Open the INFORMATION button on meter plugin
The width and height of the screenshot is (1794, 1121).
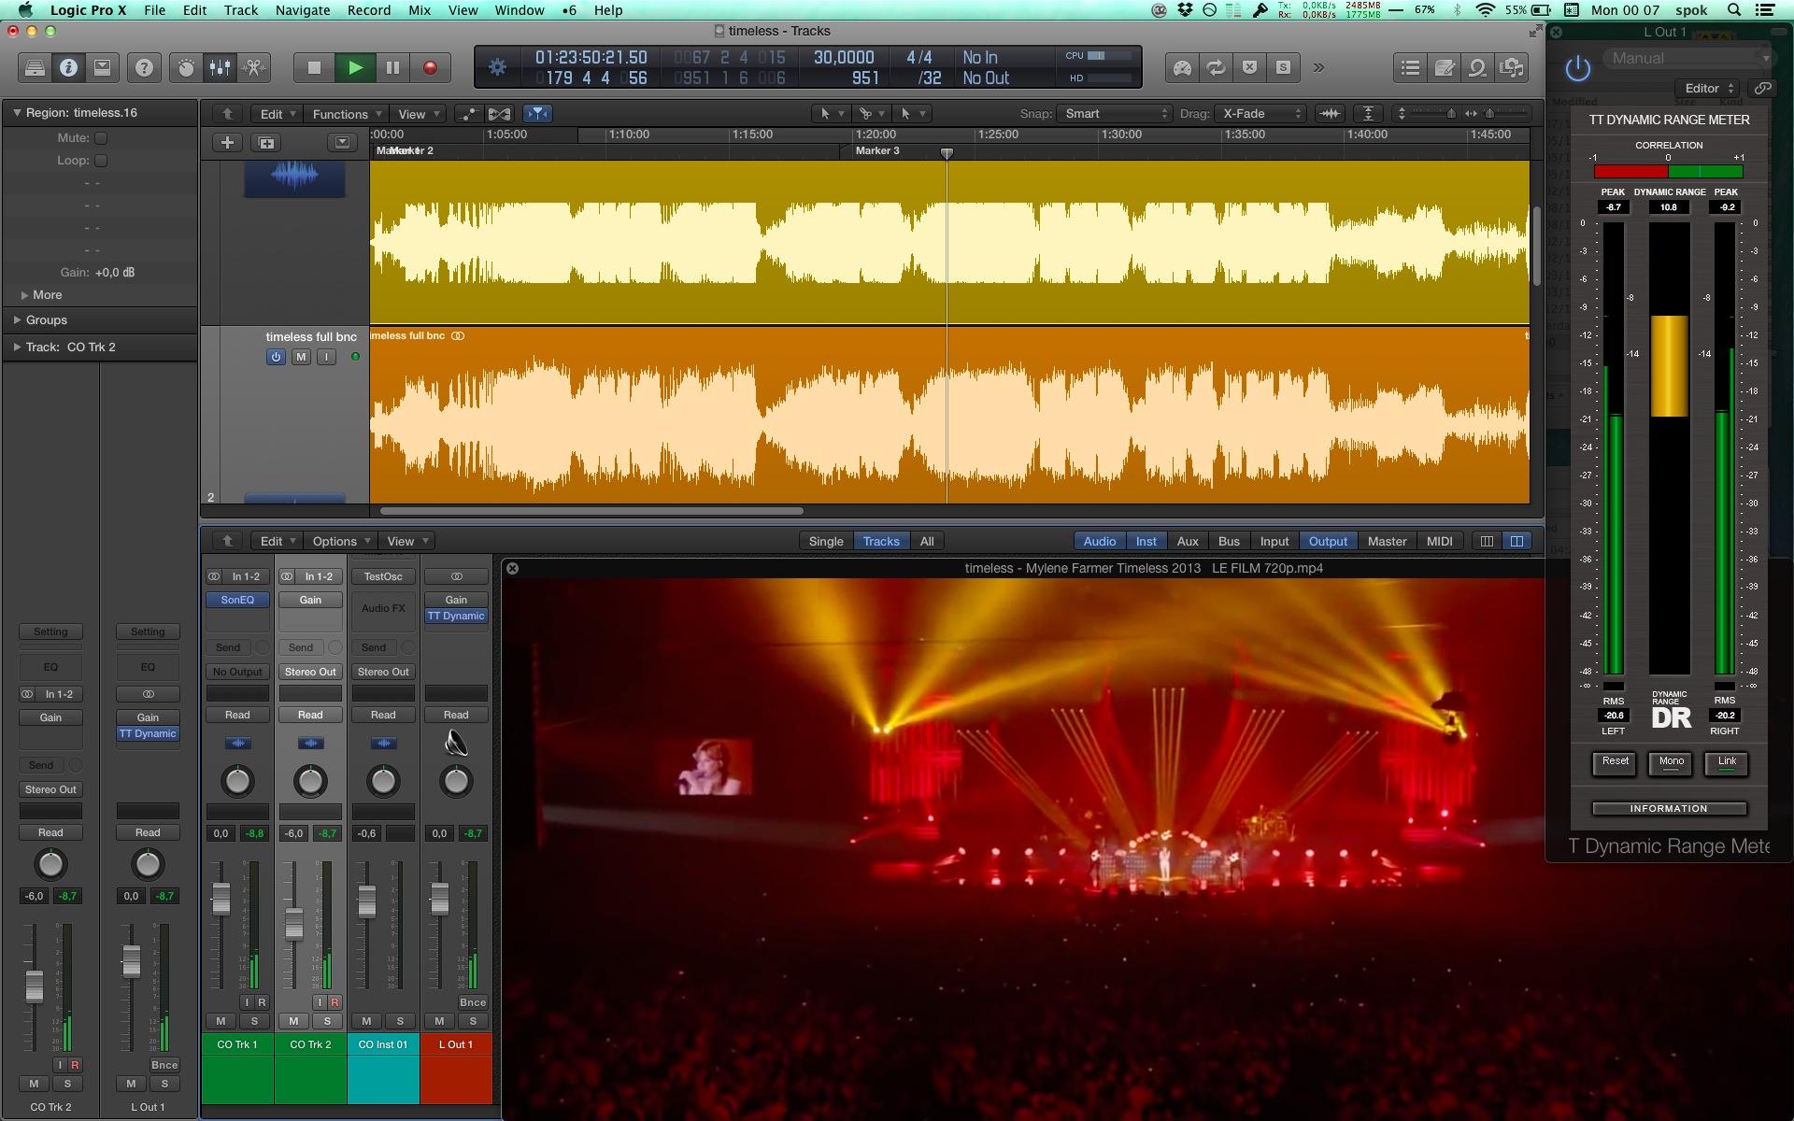coord(1669,808)
